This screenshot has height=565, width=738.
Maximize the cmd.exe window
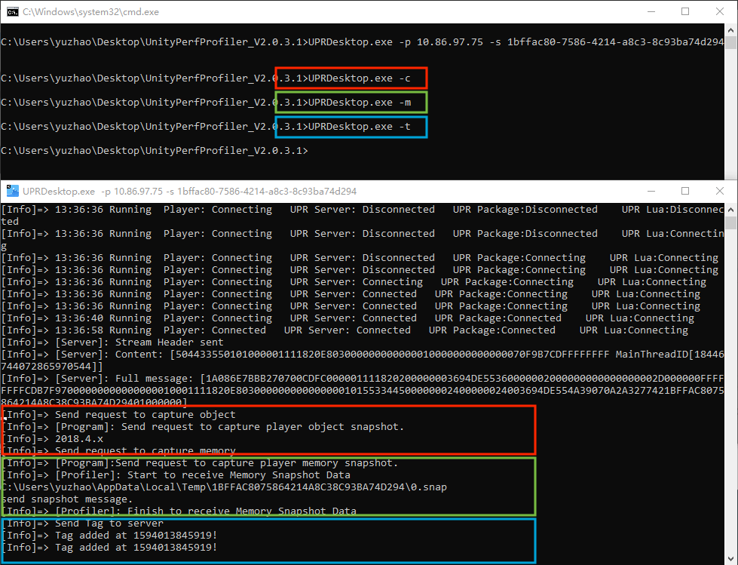(685, 12)
